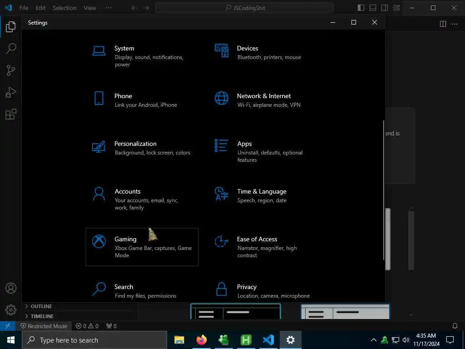Go forward with the navigation arrow
Screen dimensions: 465x349
pos(146,8)
